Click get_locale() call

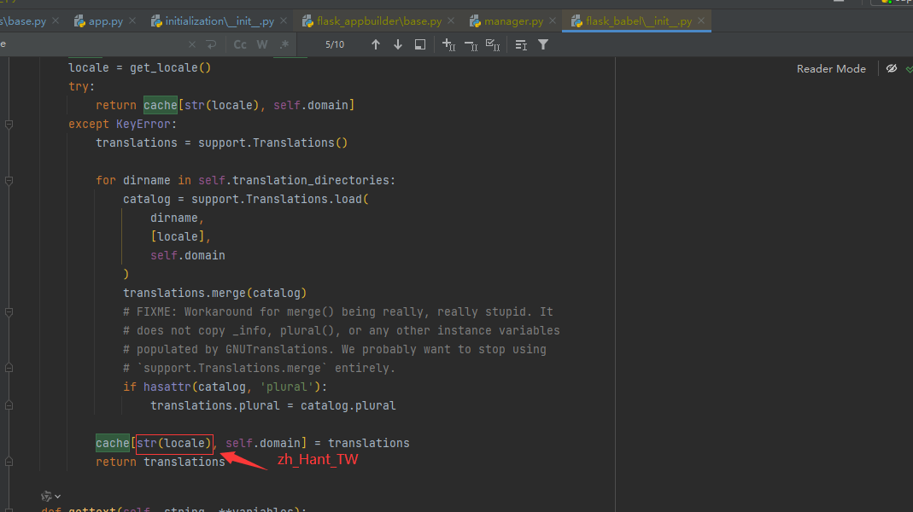pyautogui.click(x=171, y=68)
